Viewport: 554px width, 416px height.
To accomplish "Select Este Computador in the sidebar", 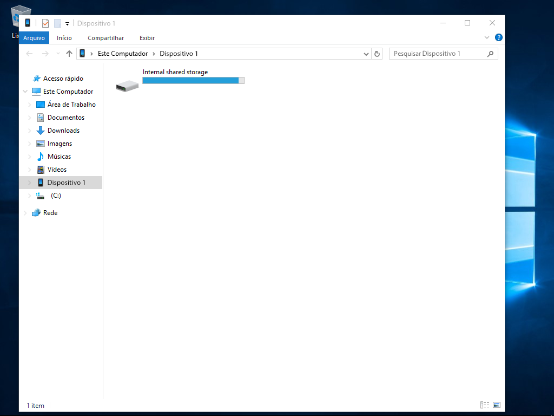I will pyautogui.click(x=68, y=91).
